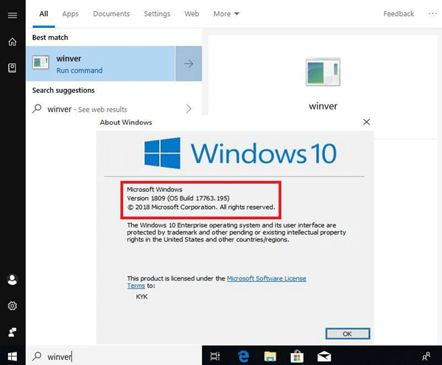Open Mail app from taskbar
The image size is (442, 365).
[324, 357]
